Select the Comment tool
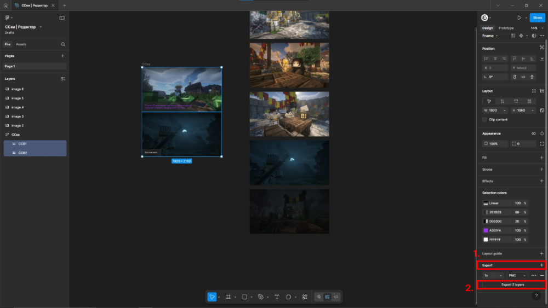Image resolution: width=548 pixels, height=308 pixels. click(288, 297)
